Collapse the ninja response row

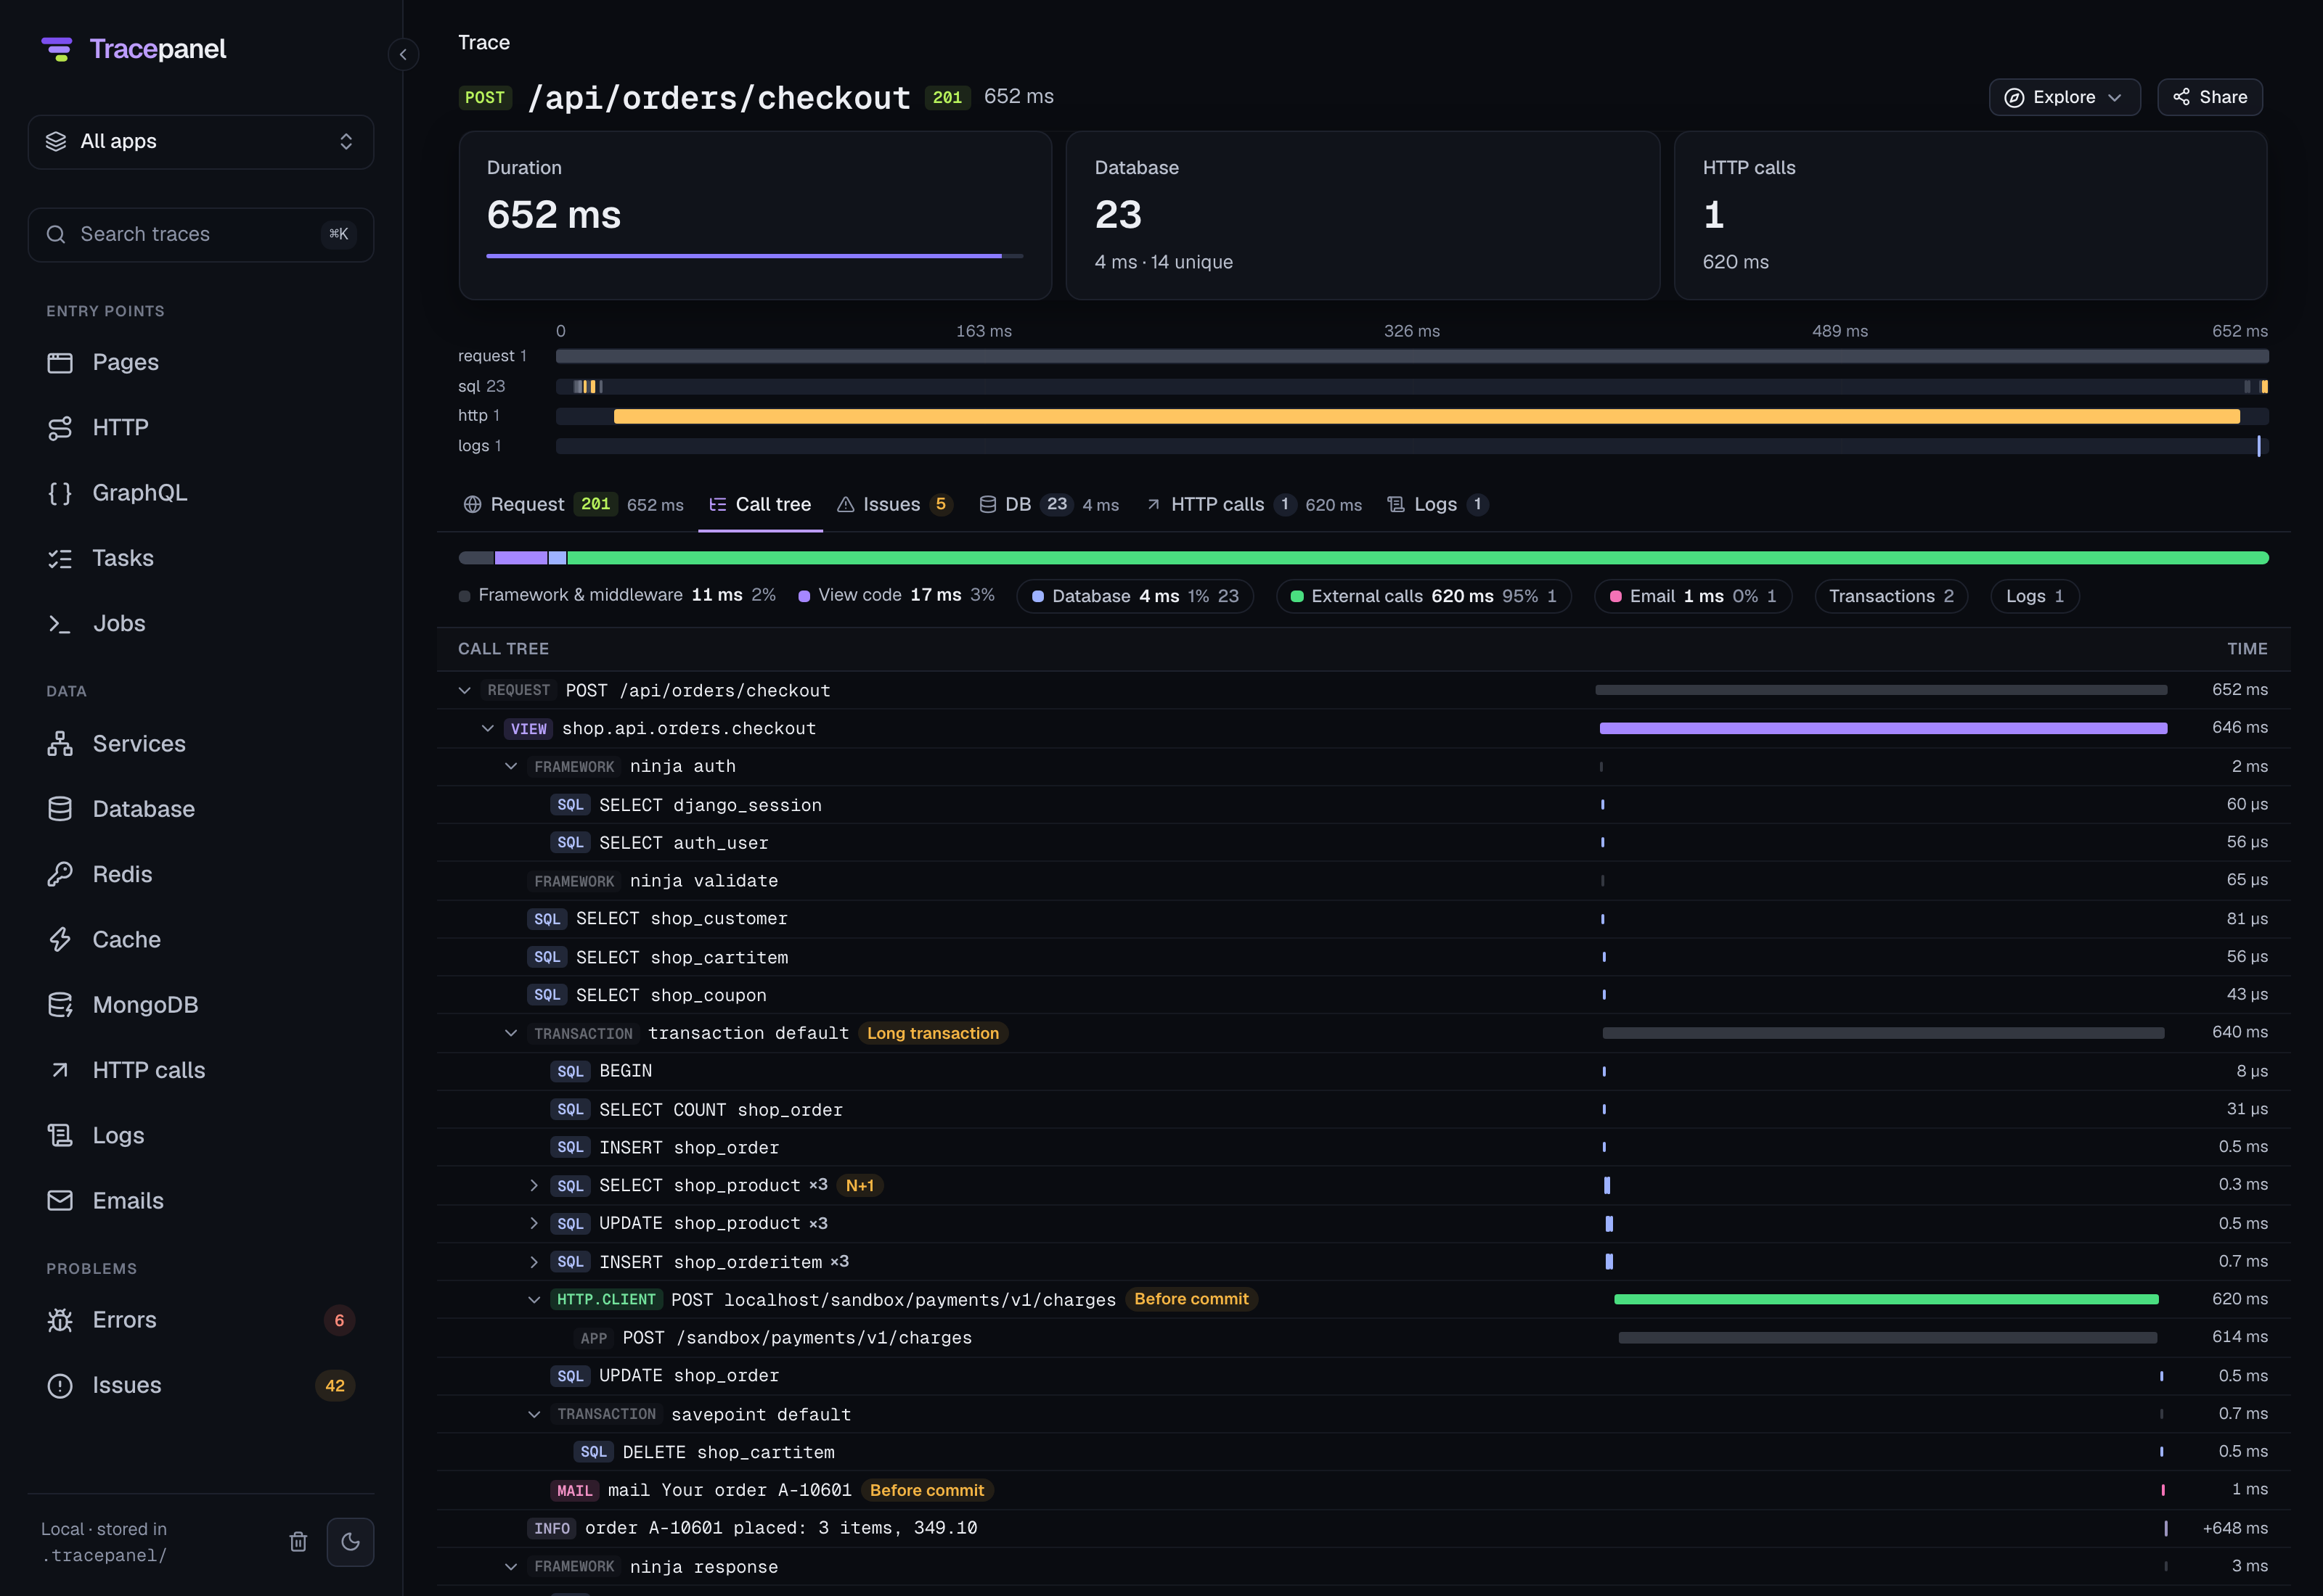510,1566
